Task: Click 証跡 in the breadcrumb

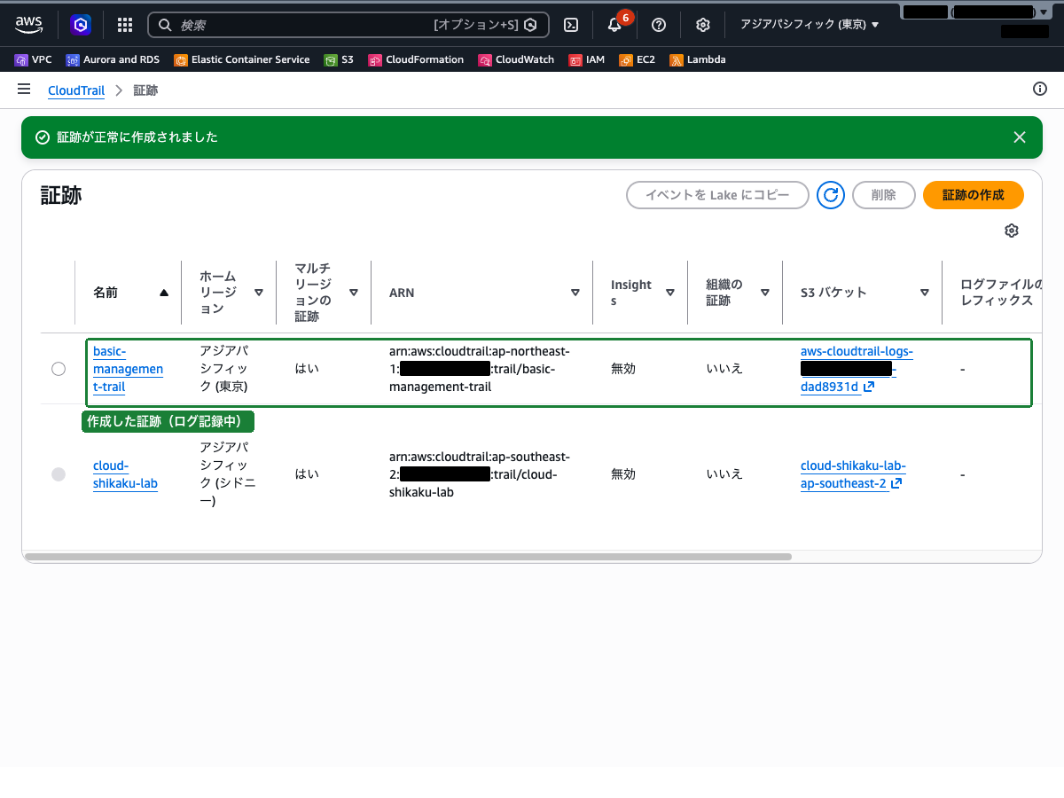Action: point(146,90)
